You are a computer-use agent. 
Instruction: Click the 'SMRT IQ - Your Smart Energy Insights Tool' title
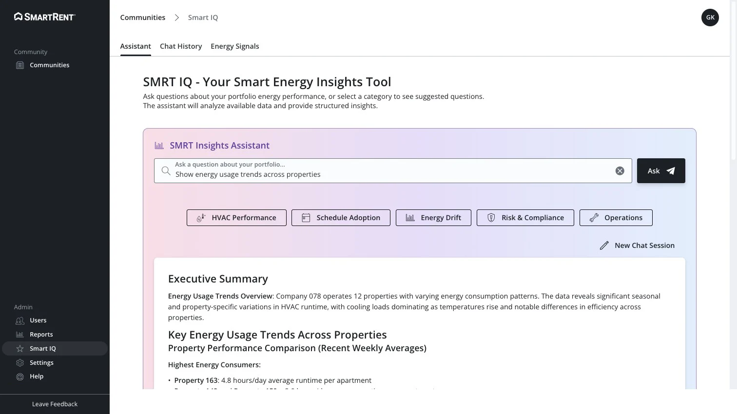[267, 82]
